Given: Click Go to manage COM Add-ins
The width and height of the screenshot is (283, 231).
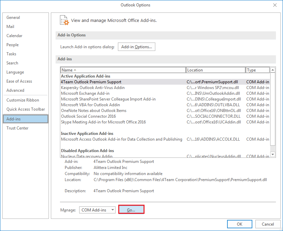Looking at the screenshot, I should (x=131, y=209).
